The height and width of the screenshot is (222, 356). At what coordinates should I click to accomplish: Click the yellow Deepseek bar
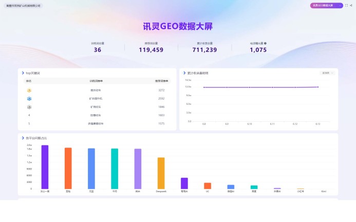tap(161, 173)
